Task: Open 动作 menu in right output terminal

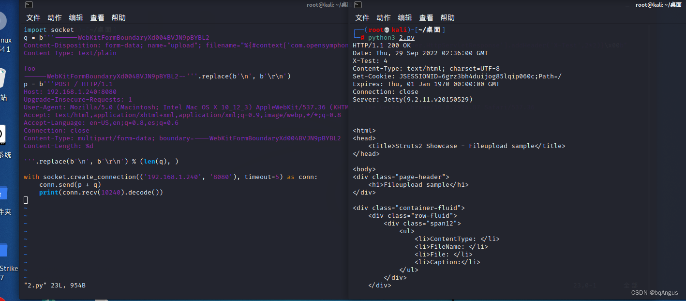Action: (x=384, y=18)
